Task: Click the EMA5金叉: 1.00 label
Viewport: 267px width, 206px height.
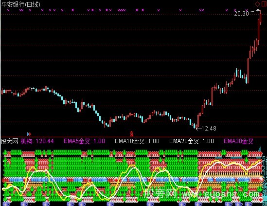Action: 85,141
